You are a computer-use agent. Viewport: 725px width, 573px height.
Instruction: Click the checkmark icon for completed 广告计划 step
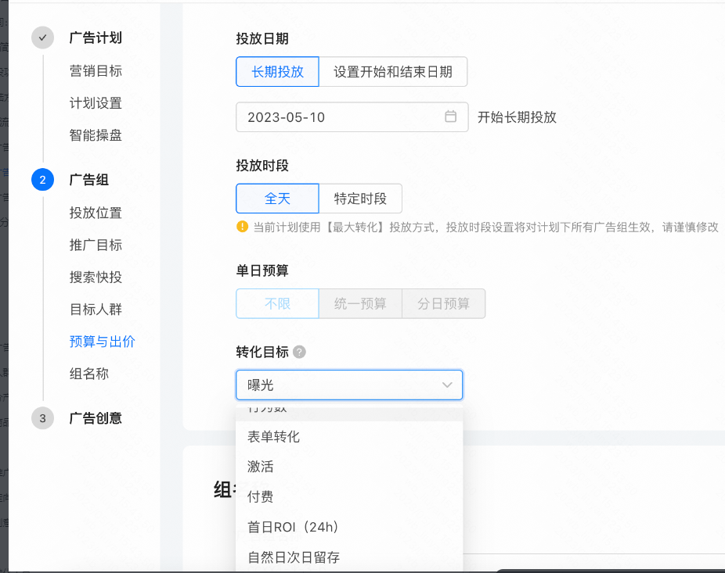pos(41,38)
